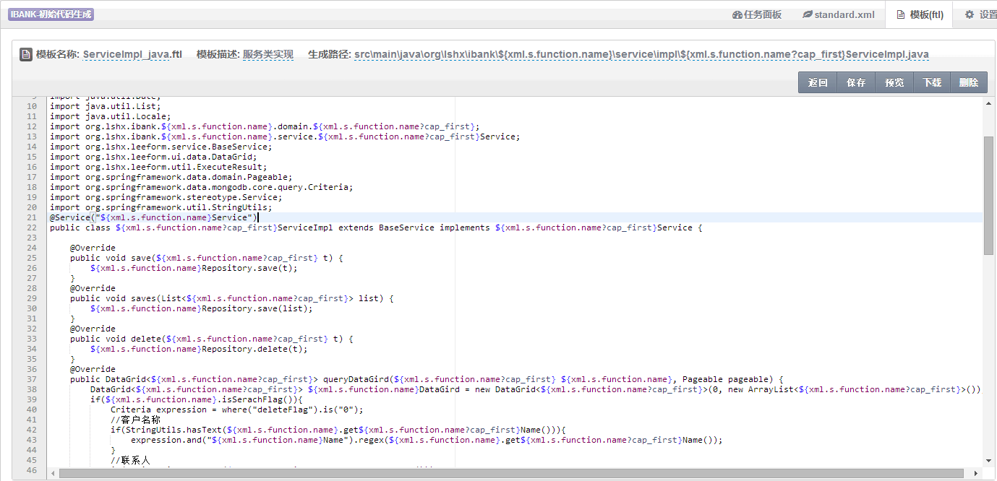Viewport: 997px width, 481px height.
Task: Edit the template description 服务类实现
Action: click(x=268, y=54)
